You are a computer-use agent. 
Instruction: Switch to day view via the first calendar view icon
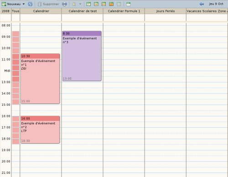point(88,4)
